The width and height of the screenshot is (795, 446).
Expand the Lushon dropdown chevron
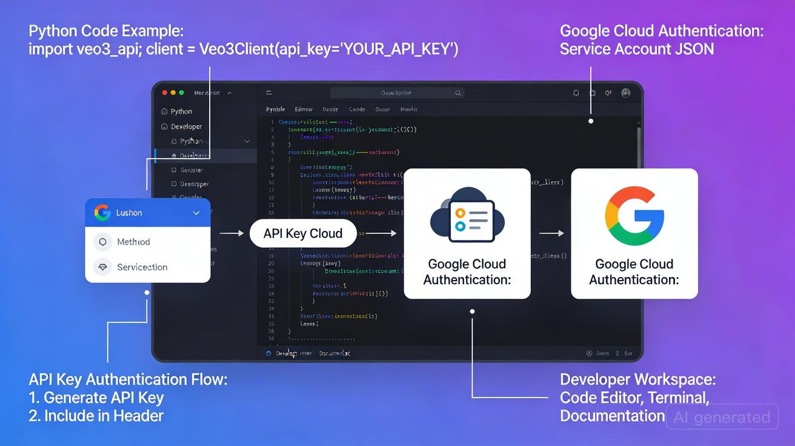tap(196, 213)
